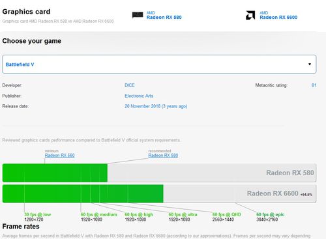Image resolution: width=326 pixels, height=239 pixels.
Task: Click the 60 fps @ high marker label
Action: pos(139,214)
